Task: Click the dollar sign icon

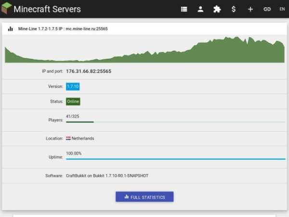Action: (234, 9)
